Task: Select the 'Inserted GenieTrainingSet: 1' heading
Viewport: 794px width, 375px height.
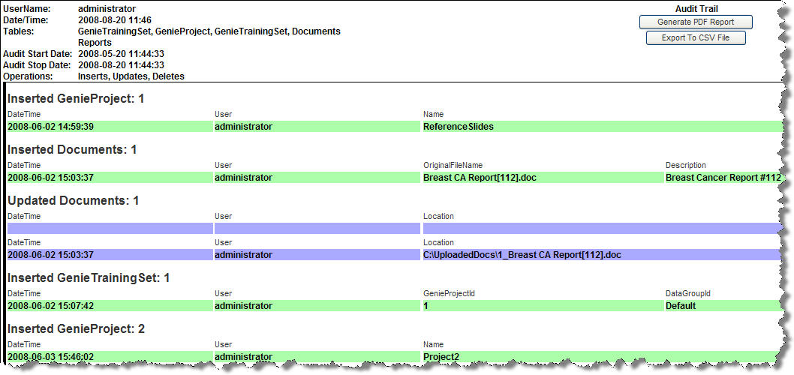Action: 89,278
